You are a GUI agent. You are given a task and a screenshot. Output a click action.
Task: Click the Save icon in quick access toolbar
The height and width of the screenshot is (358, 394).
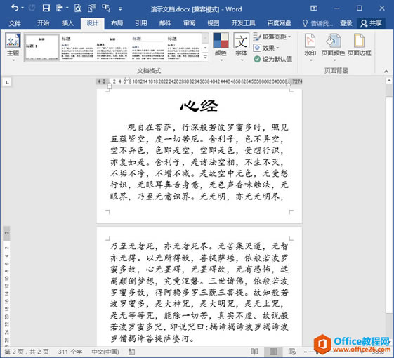46,8
